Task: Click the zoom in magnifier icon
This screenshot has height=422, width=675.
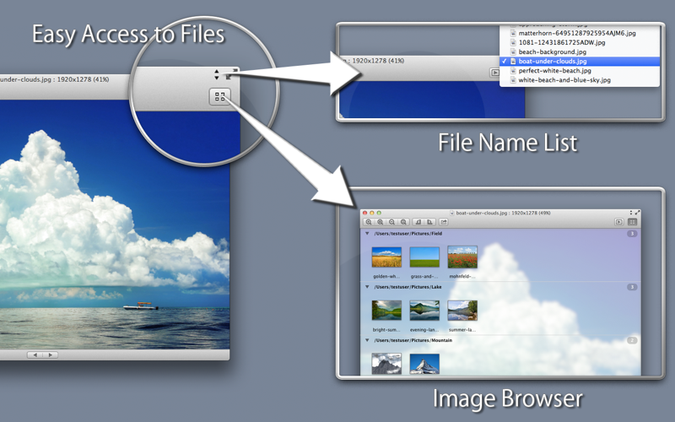Action: click(x=369, y=222)
